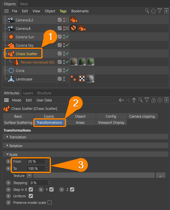Screen dimensions: 170x210
Task: Switch to the Layers tab
Action: (28, 93)
